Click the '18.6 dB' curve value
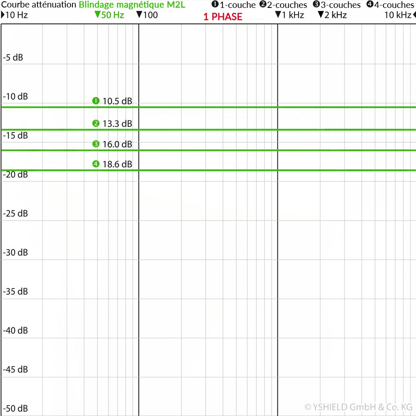 pos(117,164)
